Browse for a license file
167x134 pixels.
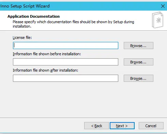[x=138, y=46]
